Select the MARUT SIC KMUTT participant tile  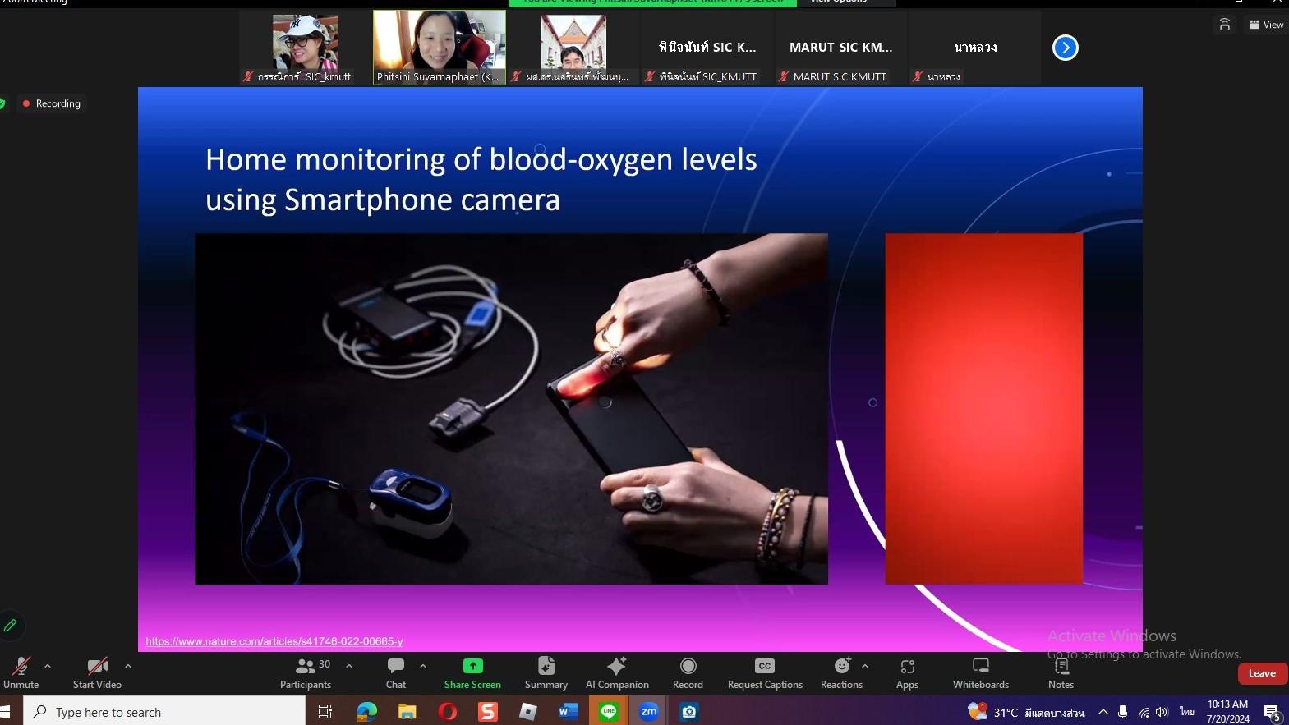click(x=840, y=48)
